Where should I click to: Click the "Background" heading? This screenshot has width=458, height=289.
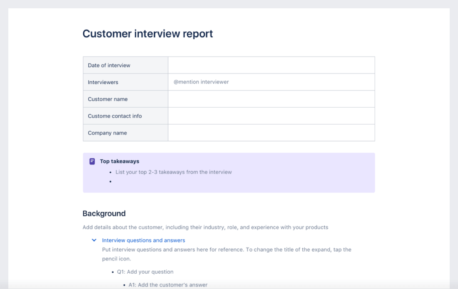104,213
